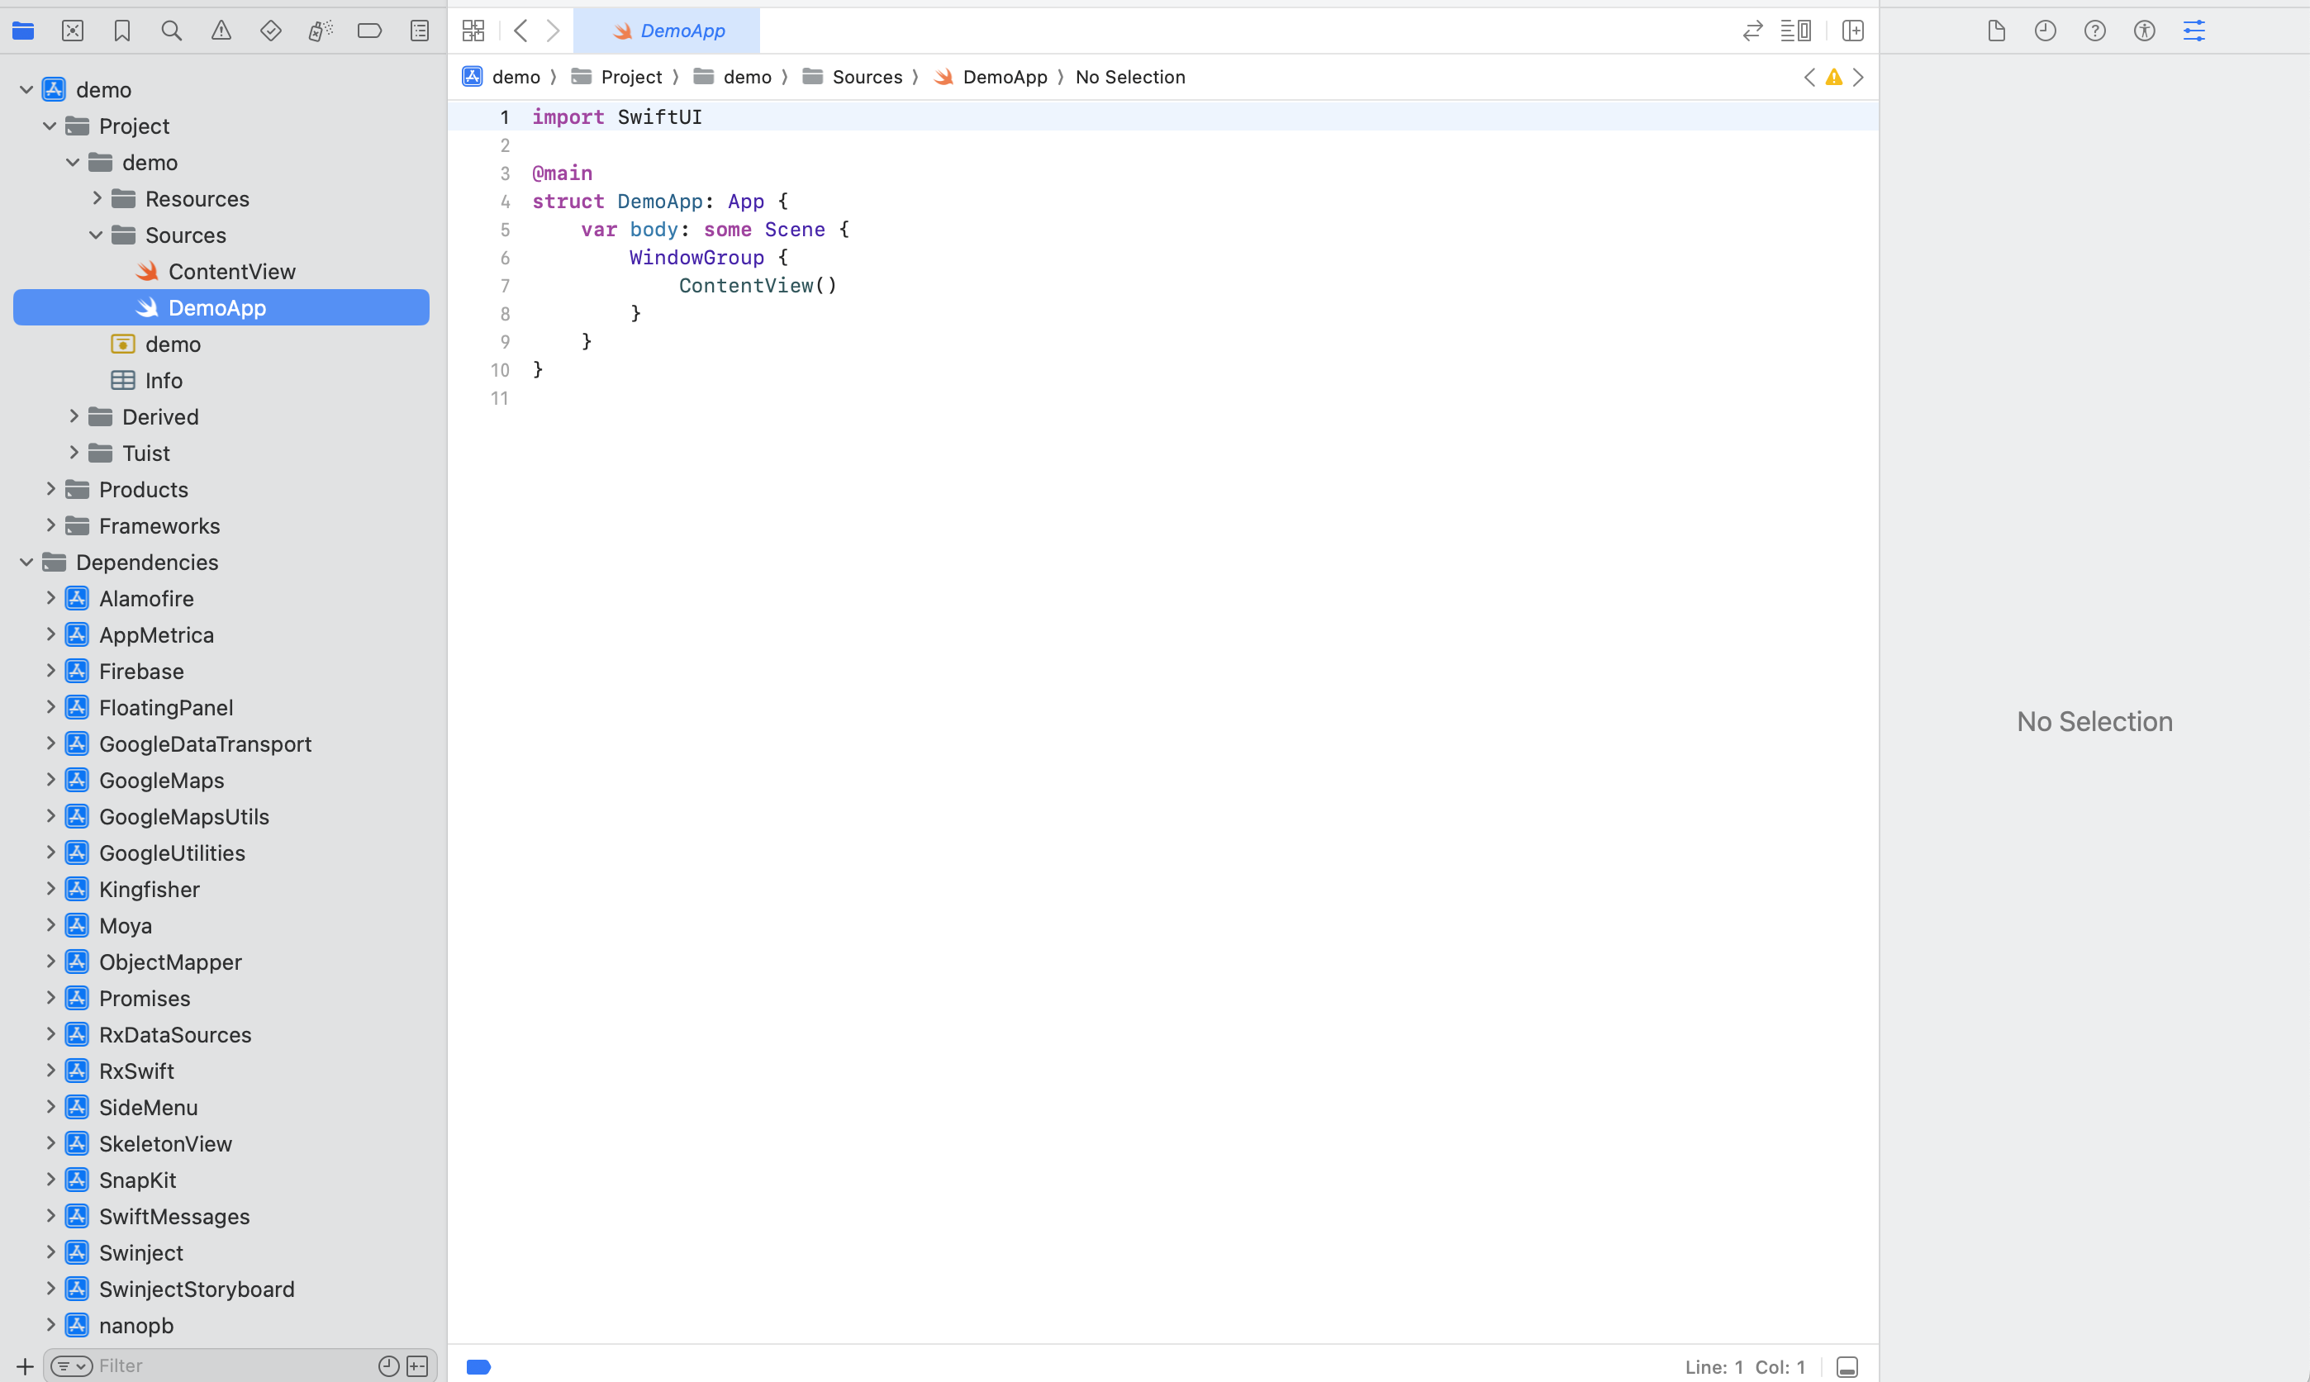Switch to the Breakpoint navigator

(370, 31)
